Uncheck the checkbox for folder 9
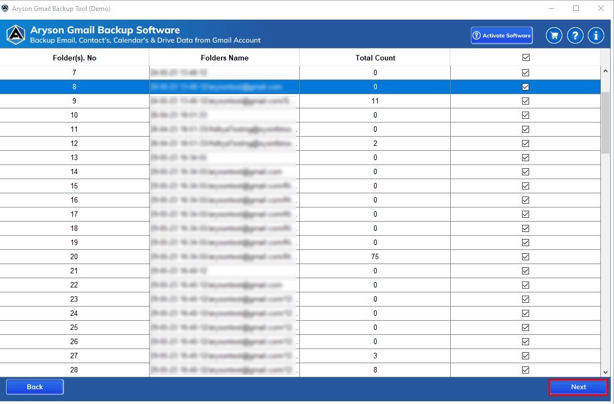 [x=525, y=101]
